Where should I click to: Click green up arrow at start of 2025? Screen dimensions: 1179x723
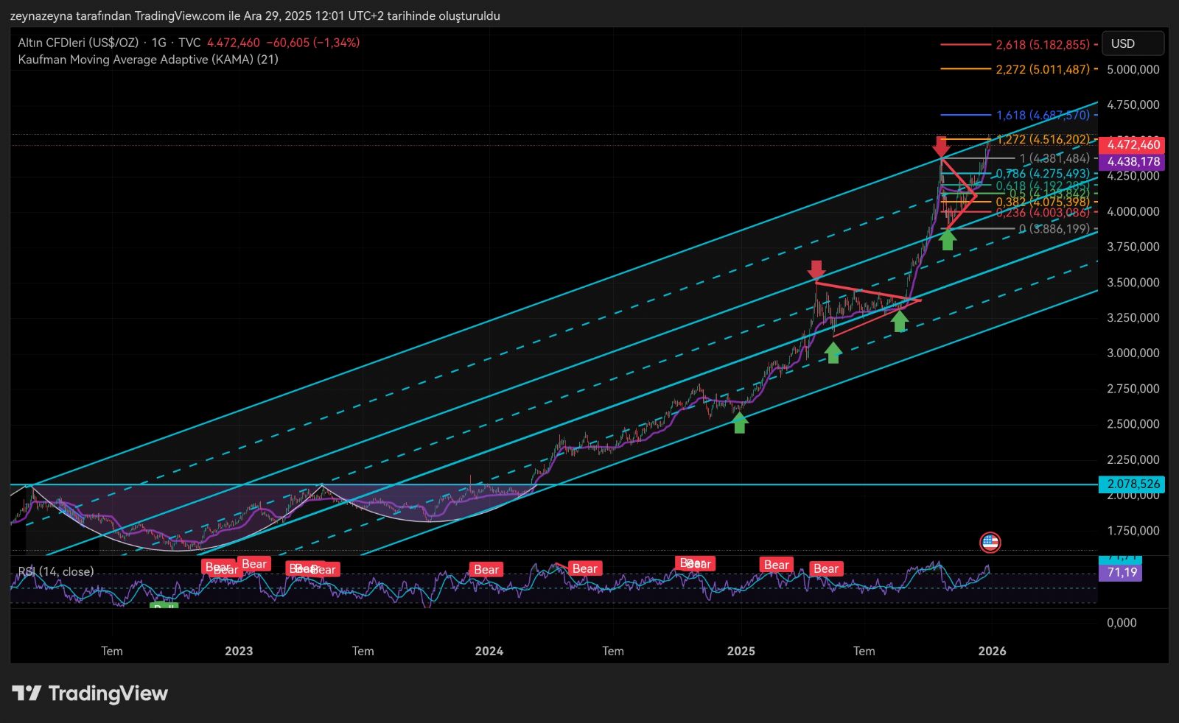(740, 423)
